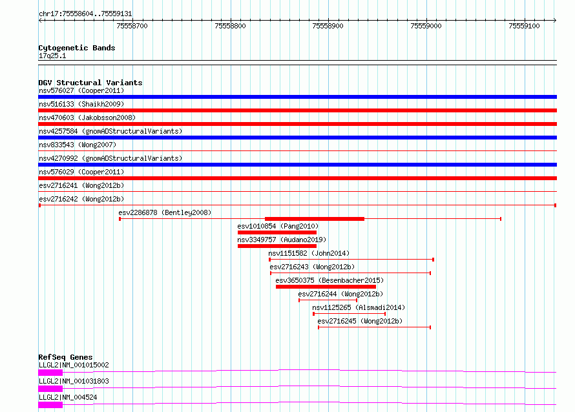
Task: Click the blue bar under nsv4257584
Action: pyautogui.click(x=297, y=138)
